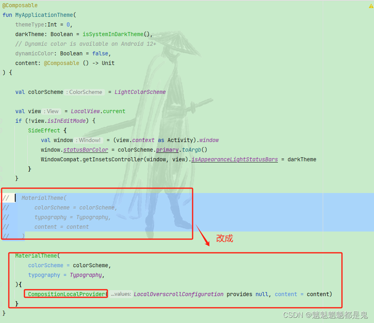Click the "改成" annotation text
Image resolution: width=374 pixels, height=323 pixels.
click(x=224, y=238)
